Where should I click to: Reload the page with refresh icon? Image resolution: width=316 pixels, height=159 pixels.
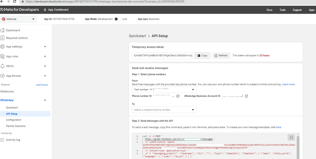(x=15, y=2)
